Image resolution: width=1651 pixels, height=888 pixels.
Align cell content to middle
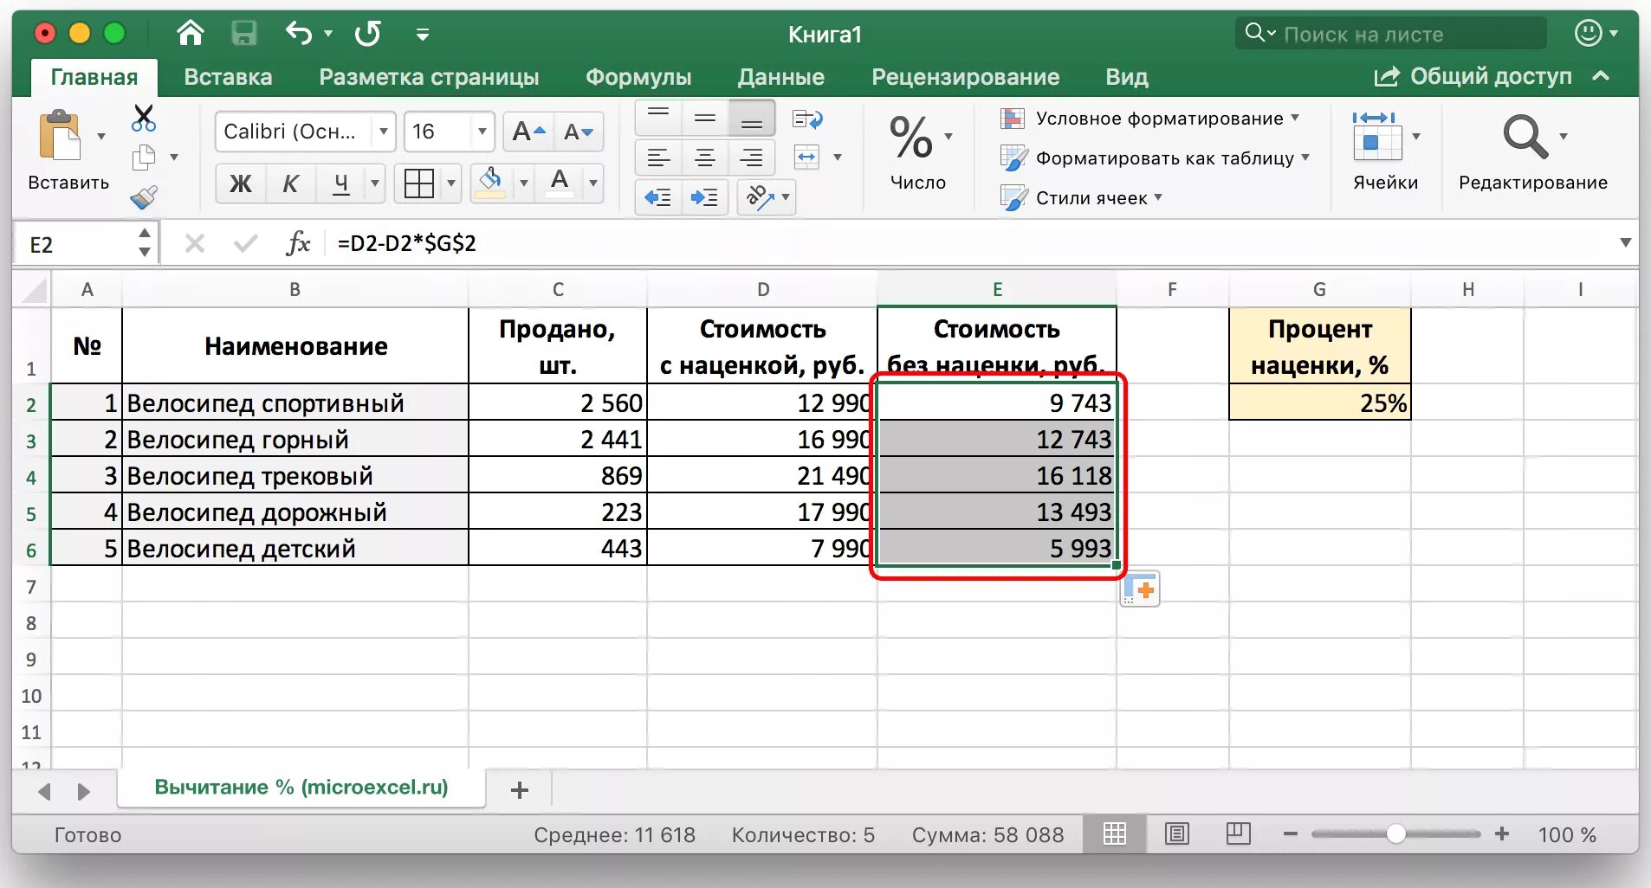[705, 119]
